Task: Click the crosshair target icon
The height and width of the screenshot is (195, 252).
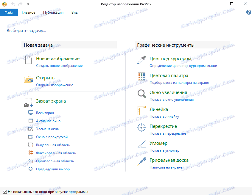Action: (141, 127)
